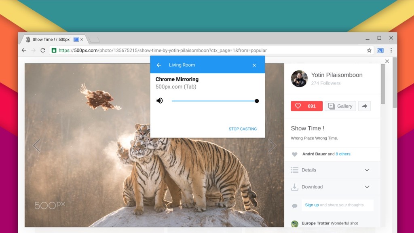This screenshot has width=414, height=233.
Task: View the next photo with the right arrow
Action: 271,145
